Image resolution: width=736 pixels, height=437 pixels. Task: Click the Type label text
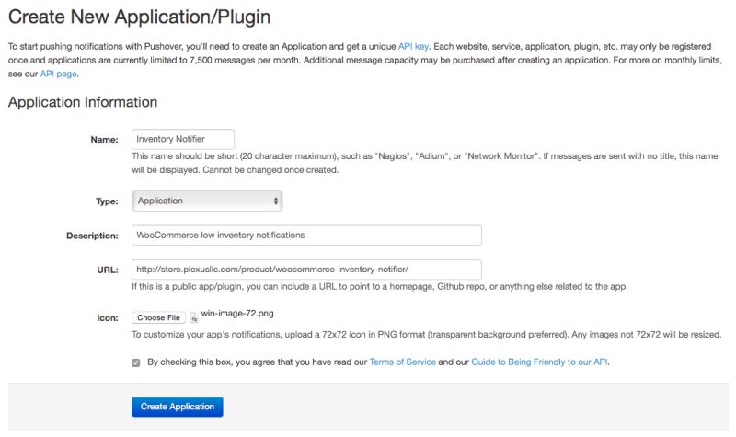(107, 201)
